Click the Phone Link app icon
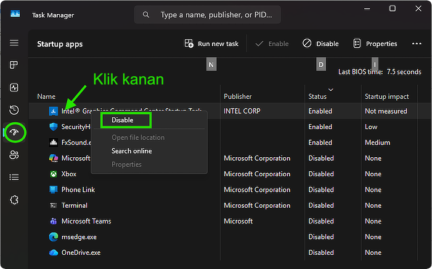 point(54,190)
